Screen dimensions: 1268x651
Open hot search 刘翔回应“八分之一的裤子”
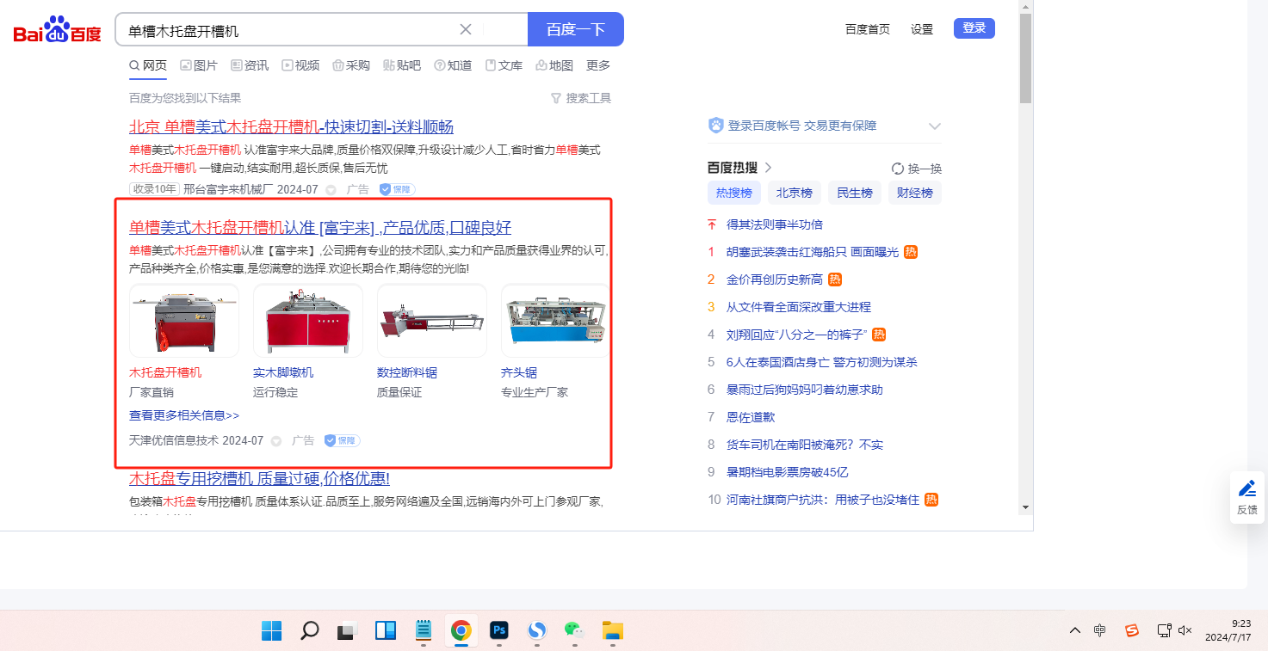[x=797, y=335]
